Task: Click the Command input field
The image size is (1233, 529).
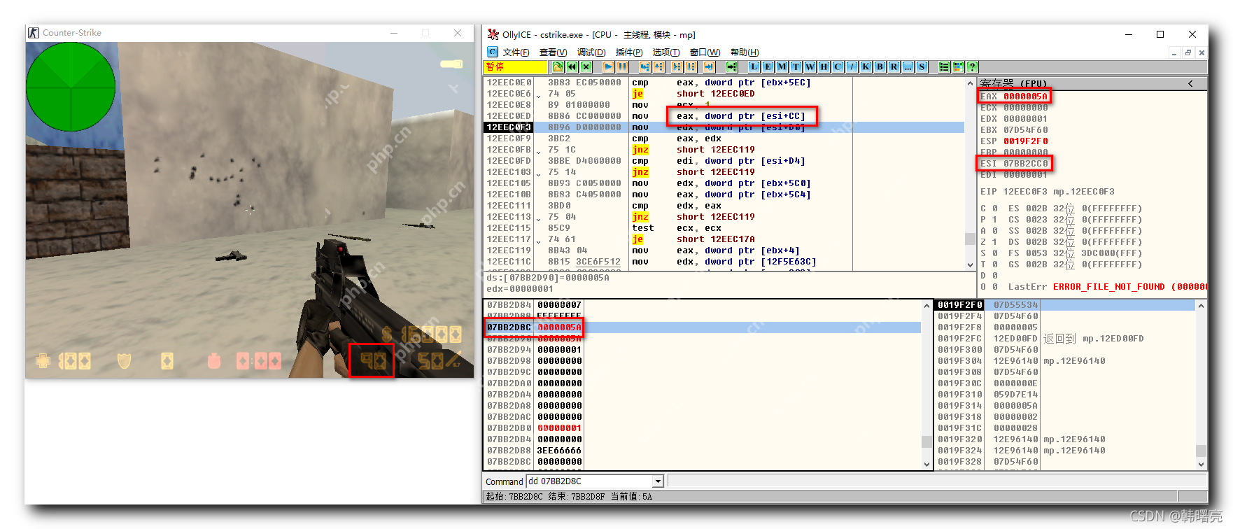Action: [x=589, y=481]
